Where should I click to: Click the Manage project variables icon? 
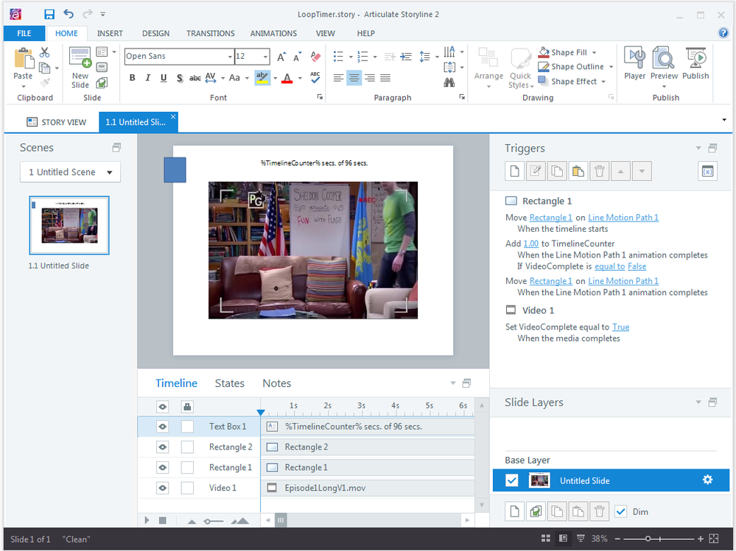pos(707,171)
